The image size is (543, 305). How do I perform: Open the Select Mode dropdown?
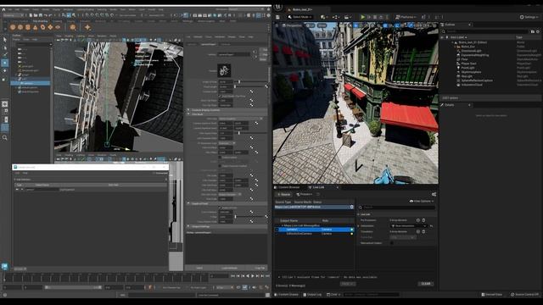click(x=299, y=17)
